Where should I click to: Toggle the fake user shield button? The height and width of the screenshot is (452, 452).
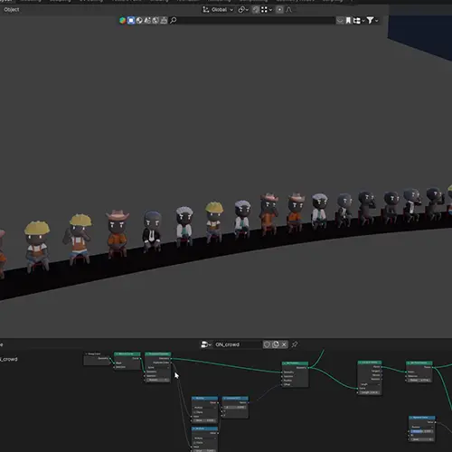pos(267,344)
